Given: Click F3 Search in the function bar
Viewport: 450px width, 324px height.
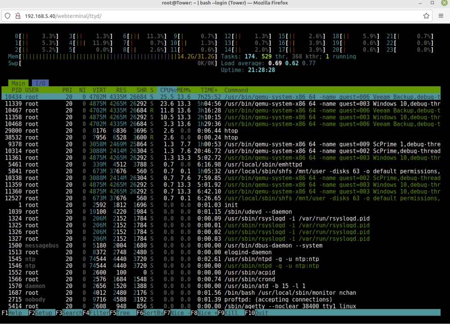Looking at the screenshot, I should [69, 313].
